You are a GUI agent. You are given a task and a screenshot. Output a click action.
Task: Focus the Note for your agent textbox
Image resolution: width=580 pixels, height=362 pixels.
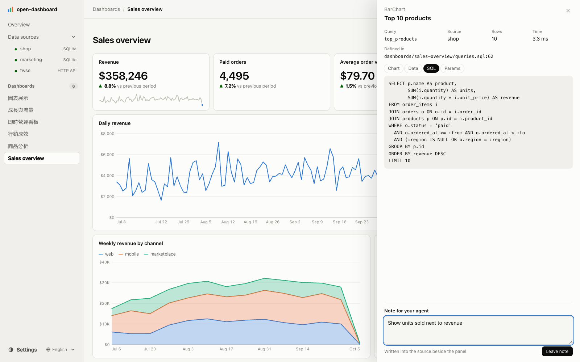(x=478, y=330)
